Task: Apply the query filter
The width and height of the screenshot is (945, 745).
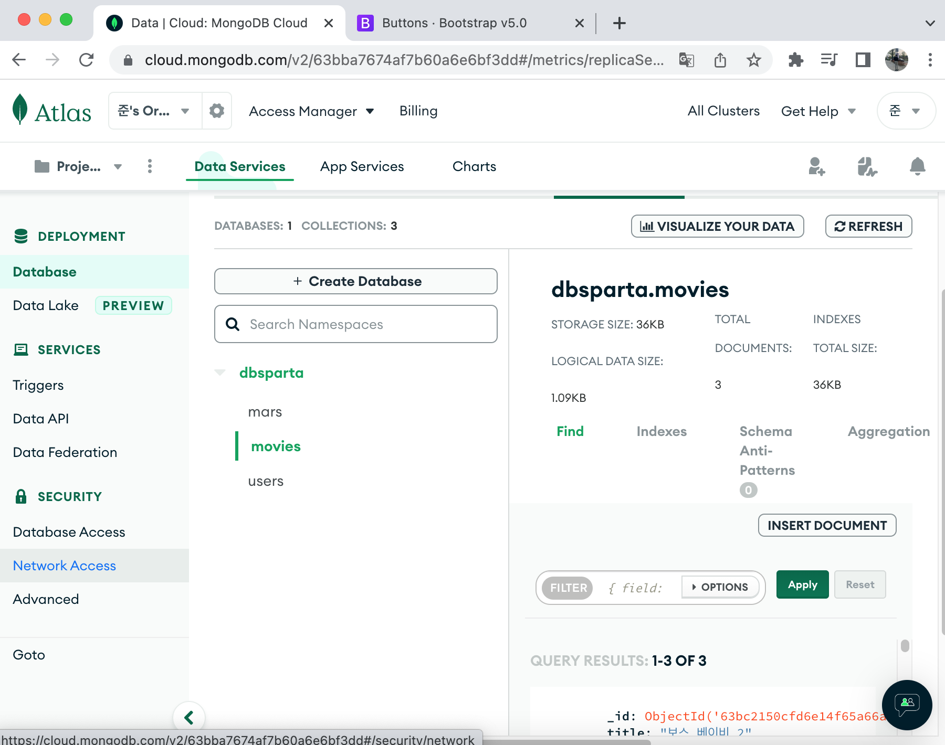Action: [x=803, y=584]
